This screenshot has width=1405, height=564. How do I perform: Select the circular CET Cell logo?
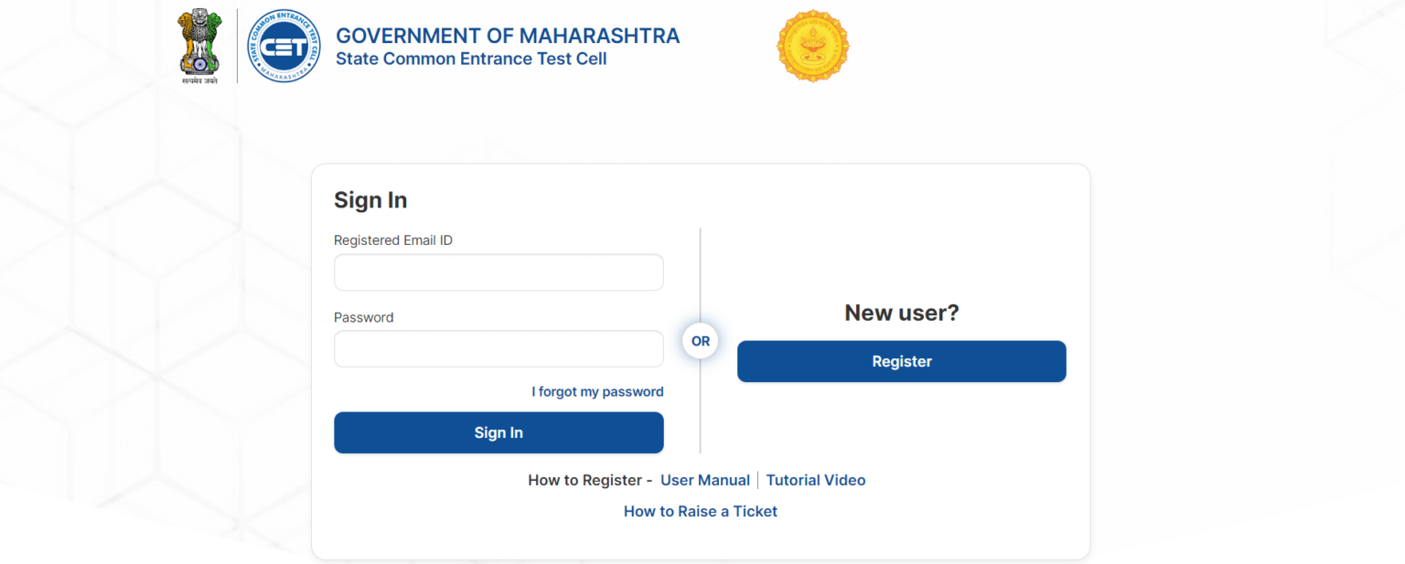284,46
